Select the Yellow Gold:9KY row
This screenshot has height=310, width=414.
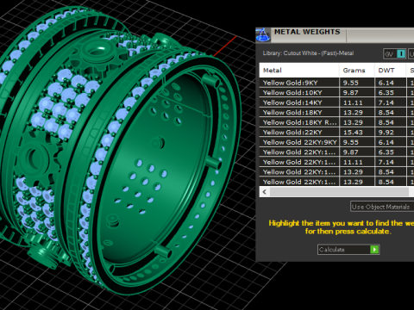(336, 83)
